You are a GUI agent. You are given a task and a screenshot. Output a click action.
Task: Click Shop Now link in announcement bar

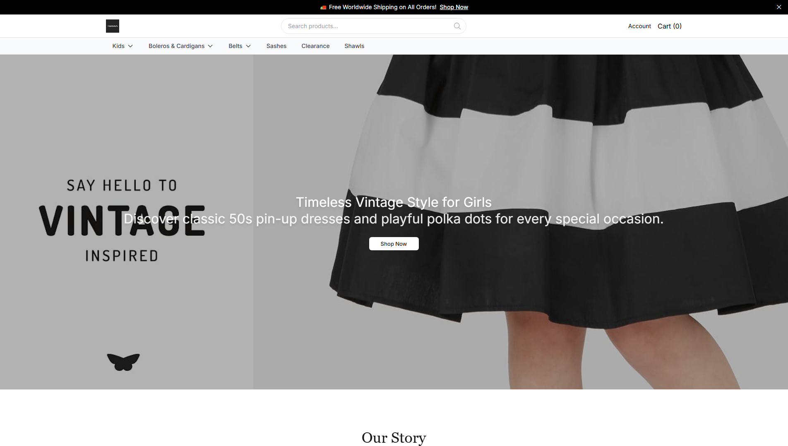[454, 7]
